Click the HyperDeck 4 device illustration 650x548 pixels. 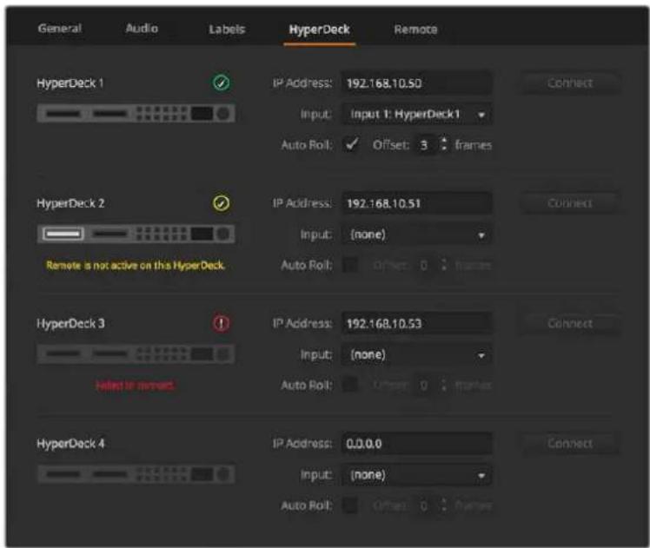pos(136,474)
